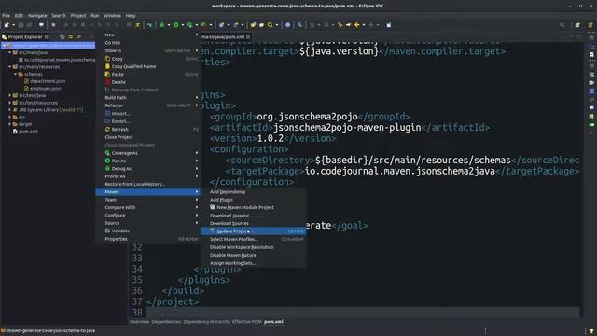Click the Debug bug toolbar icon
Viewport: 597px width, 336px height.
coord(161,25)
